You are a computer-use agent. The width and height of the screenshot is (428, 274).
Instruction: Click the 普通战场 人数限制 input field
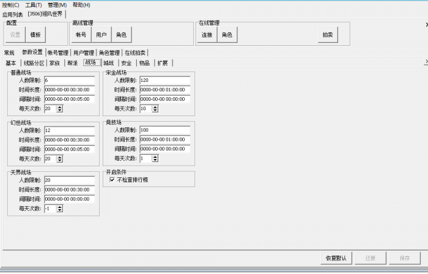(x=69, y=80)
